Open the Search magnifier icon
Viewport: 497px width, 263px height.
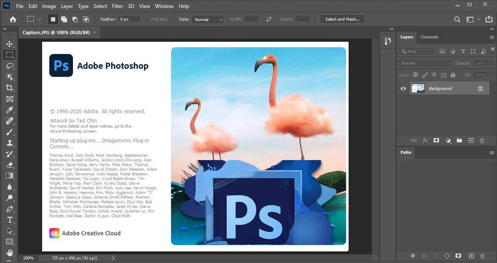(457, 19)
